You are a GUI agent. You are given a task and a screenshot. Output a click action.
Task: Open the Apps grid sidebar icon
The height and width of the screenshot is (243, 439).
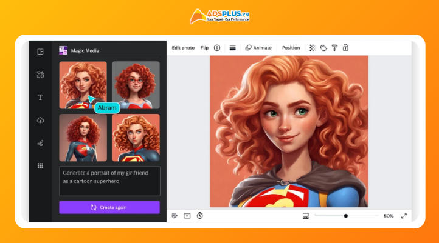(x=40, y=166)
